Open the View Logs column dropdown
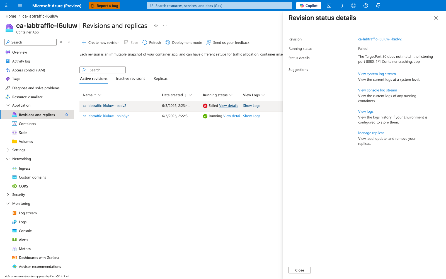This screenshot has width=446, height=279. [x=263, y=95]
